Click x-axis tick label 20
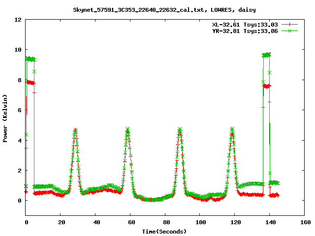This screenshot has width=315, height=236. click(62, 222)
